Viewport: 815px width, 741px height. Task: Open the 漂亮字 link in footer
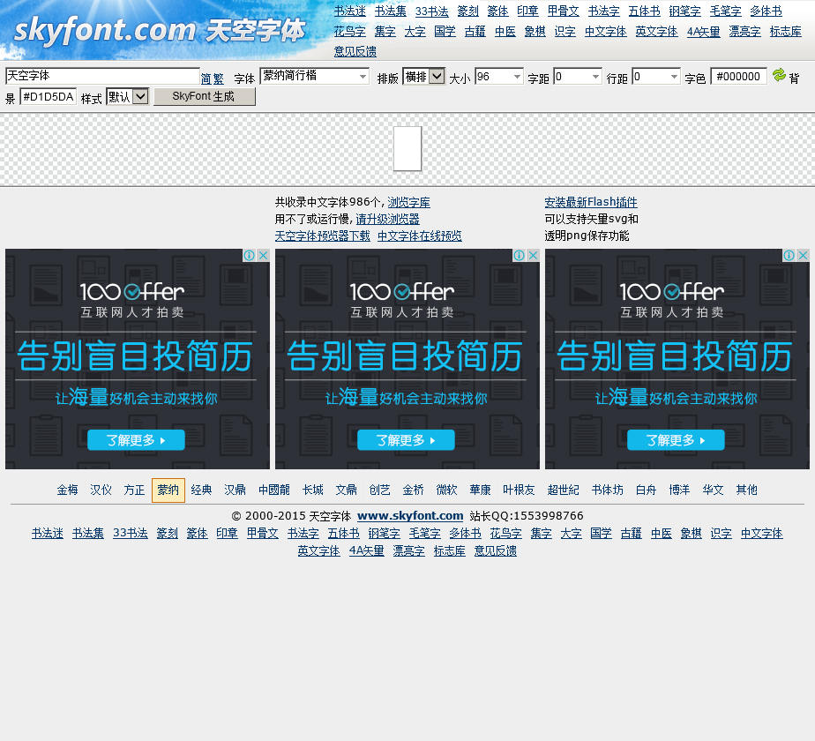point(408,550)
